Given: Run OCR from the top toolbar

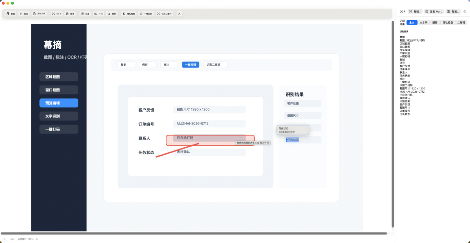Looking at the screenshot, I should 56,14.
